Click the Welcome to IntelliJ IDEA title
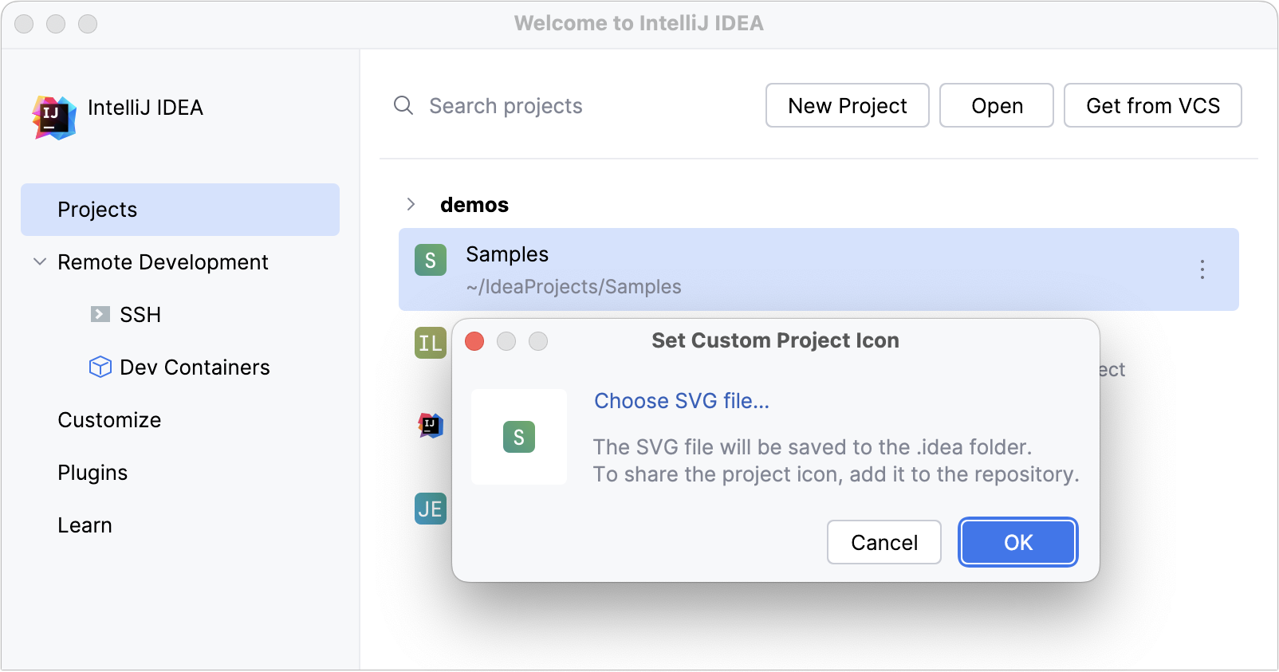The width and height of the screenshot is (1279, 672). point(639,23)
